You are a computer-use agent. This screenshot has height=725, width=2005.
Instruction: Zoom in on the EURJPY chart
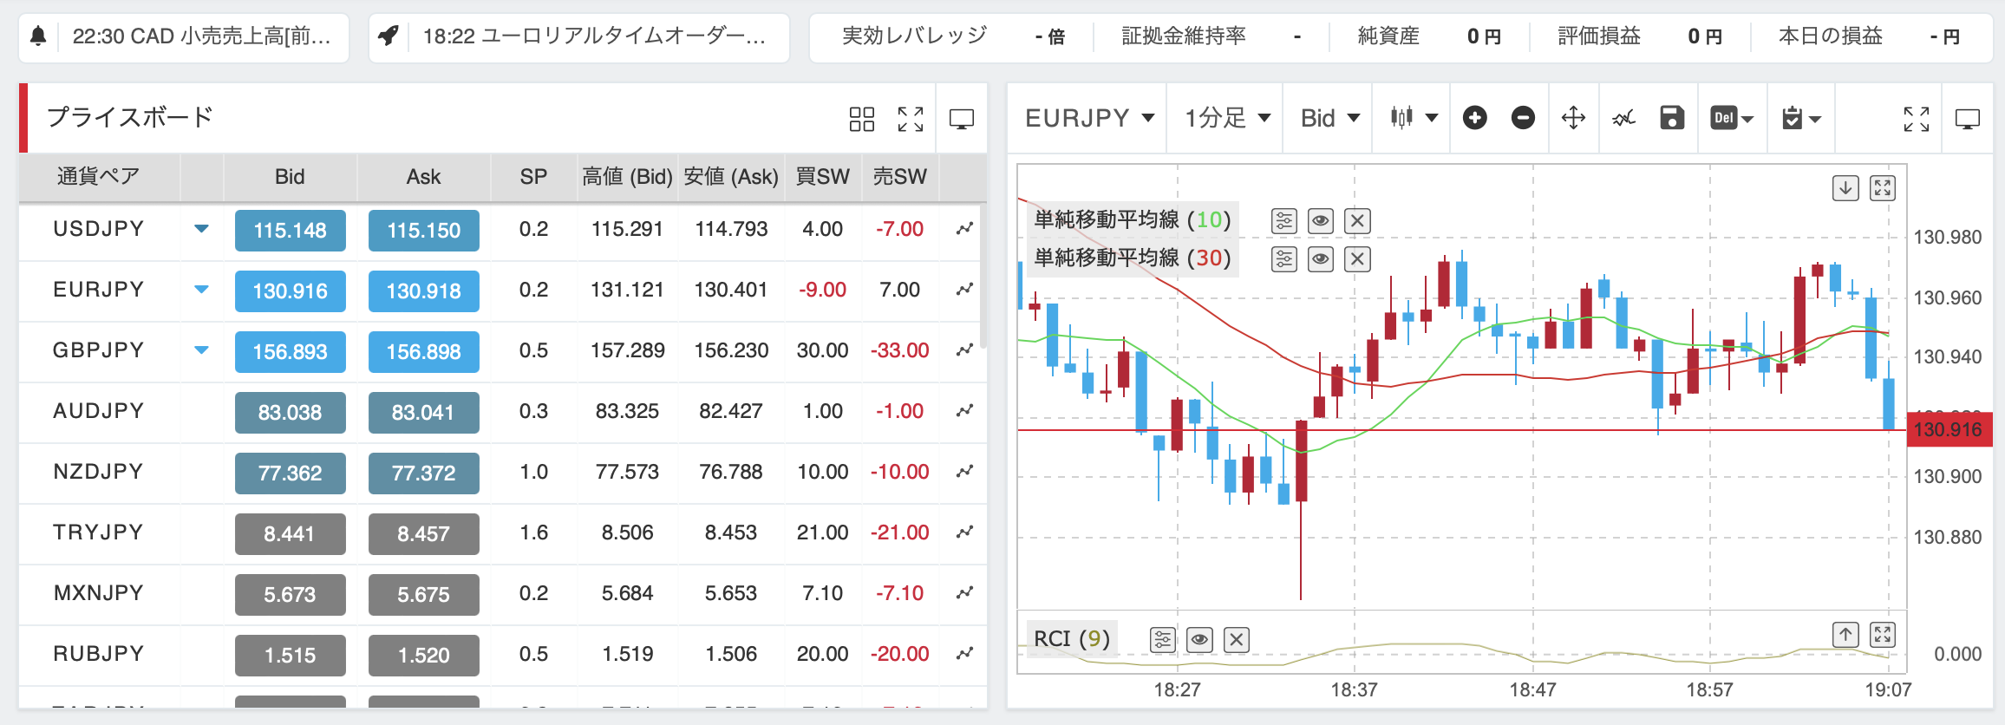(x=1475, y=118)
